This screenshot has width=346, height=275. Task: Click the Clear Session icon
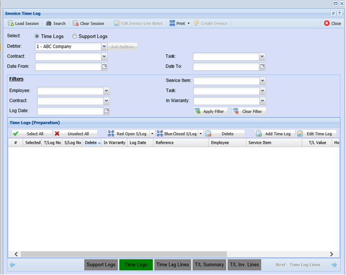point(76,23)
